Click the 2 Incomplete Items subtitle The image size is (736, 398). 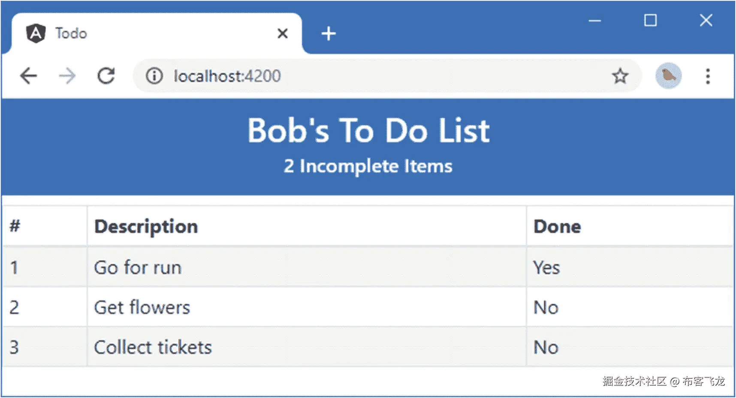368,166
